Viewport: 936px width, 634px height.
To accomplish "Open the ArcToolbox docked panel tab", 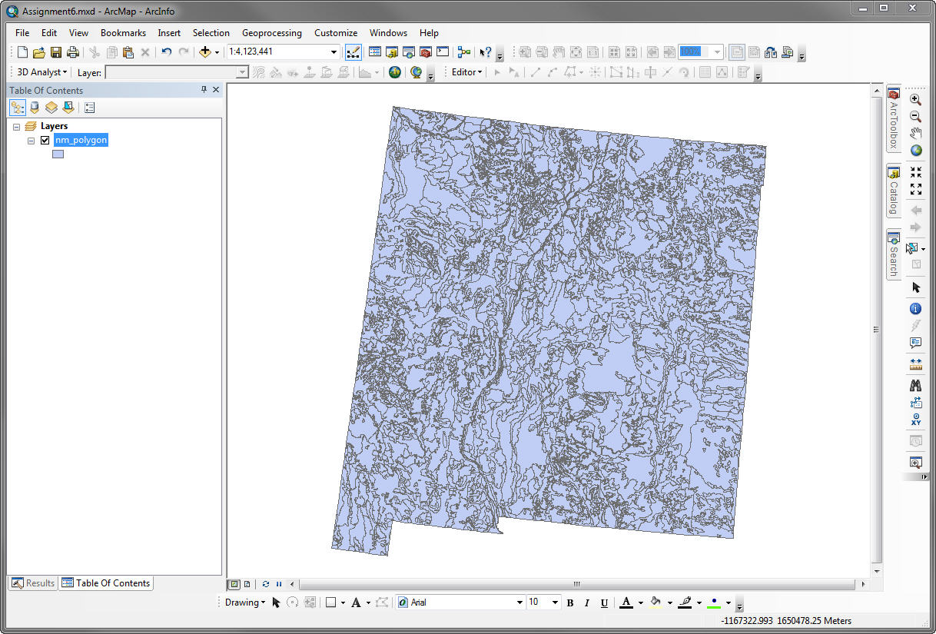I will point(894,118).
